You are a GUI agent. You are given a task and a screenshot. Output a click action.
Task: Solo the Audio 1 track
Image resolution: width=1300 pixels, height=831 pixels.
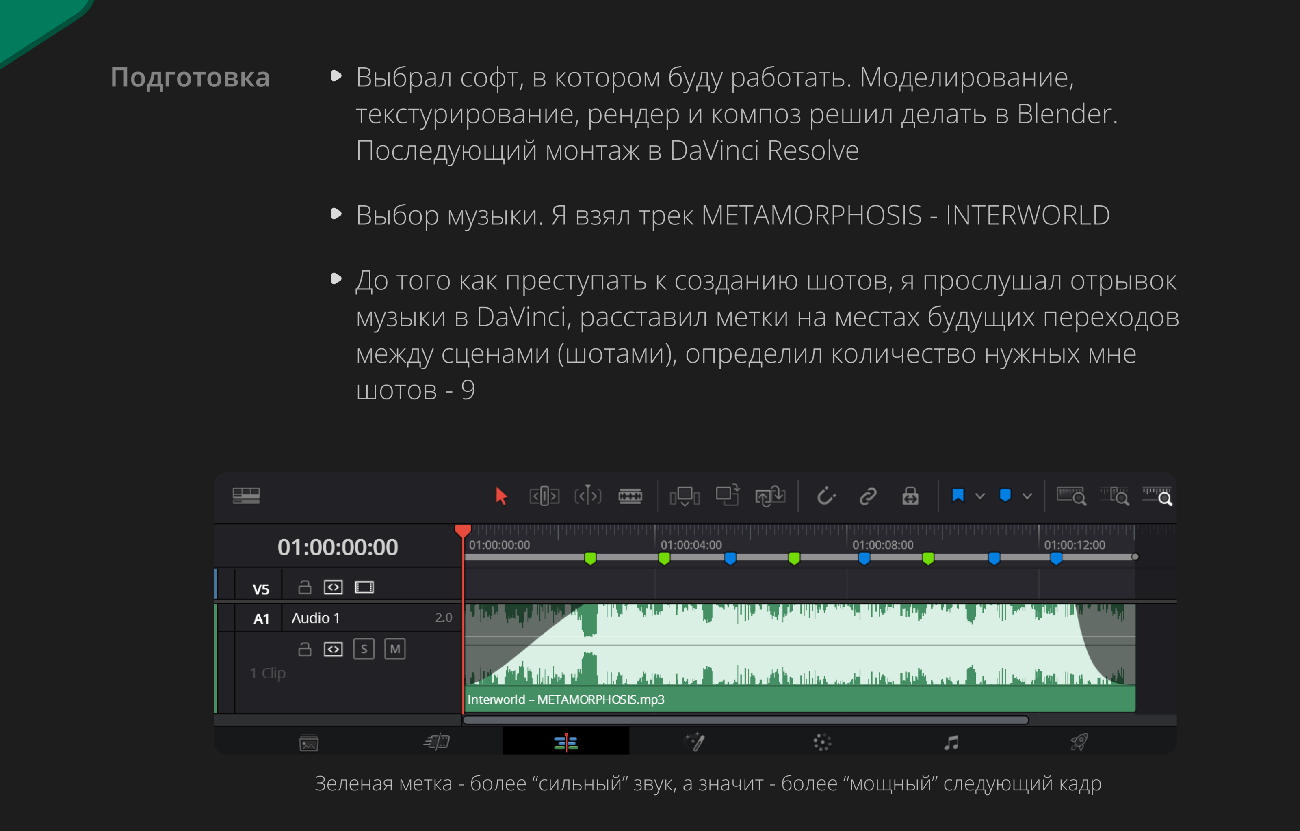tap(364, 649)
